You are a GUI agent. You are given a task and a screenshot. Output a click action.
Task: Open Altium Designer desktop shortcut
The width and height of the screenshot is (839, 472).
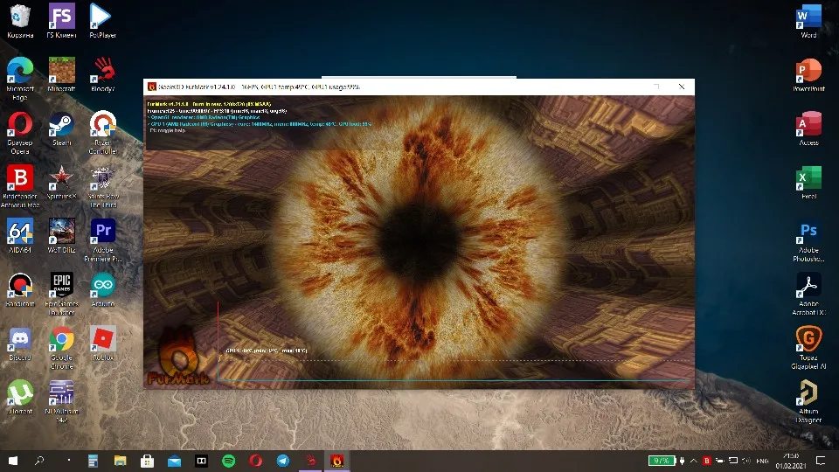click(x=808, y=401)
